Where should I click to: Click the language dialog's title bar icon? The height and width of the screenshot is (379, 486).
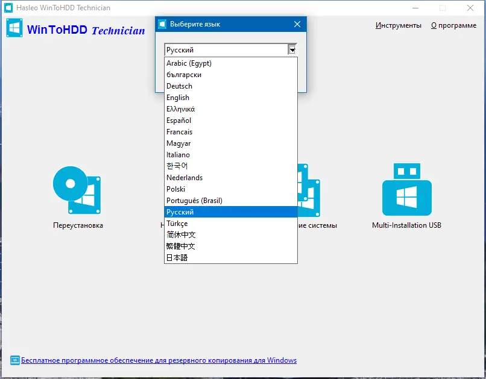click(x=162, y=24)
